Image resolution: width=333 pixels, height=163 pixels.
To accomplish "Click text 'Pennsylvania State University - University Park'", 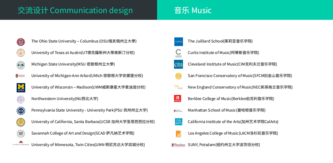I will click(73, 110).
